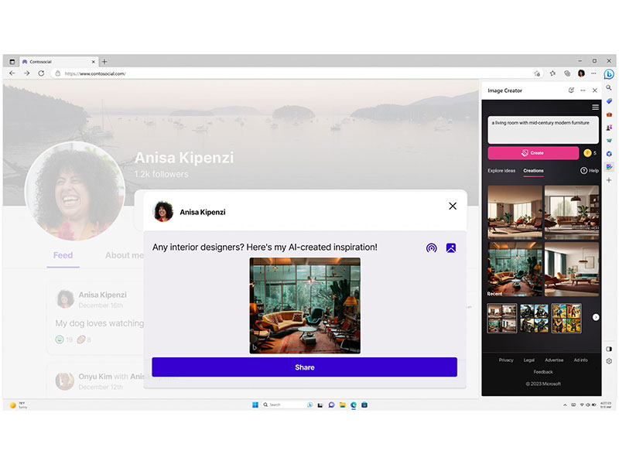Screen dimensions: 619x464
Task: Click the browser forward arrow
Action: [26, 73]
